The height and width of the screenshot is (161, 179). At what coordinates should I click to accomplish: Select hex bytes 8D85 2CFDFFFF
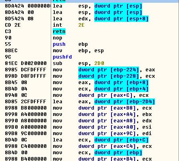point(26,102)
